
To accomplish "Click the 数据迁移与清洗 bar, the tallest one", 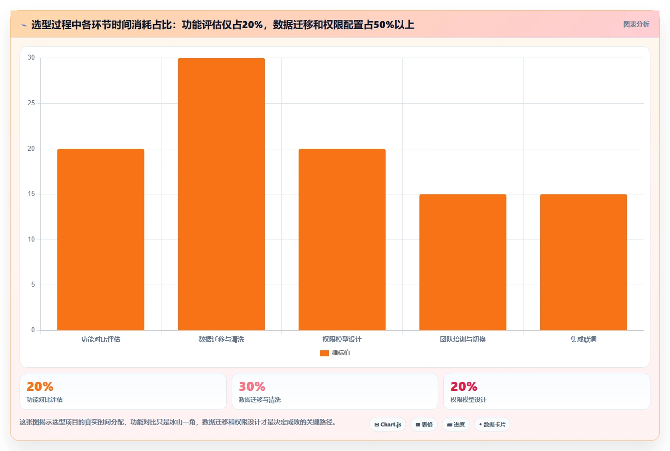I will click(221, 194).
